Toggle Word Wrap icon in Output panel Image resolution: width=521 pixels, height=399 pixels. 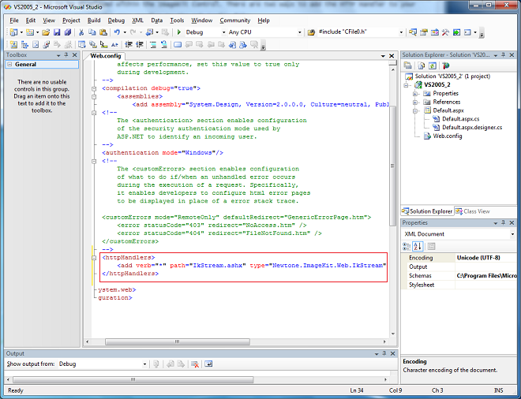[208, 364]
